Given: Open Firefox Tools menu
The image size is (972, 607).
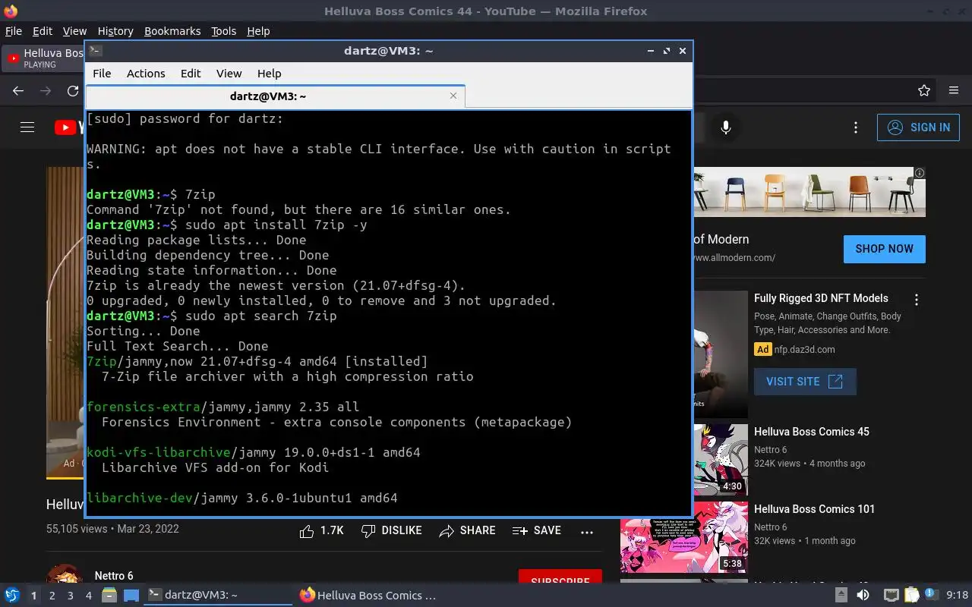Looking at the screenshot, I should click(x=224, y=31).
